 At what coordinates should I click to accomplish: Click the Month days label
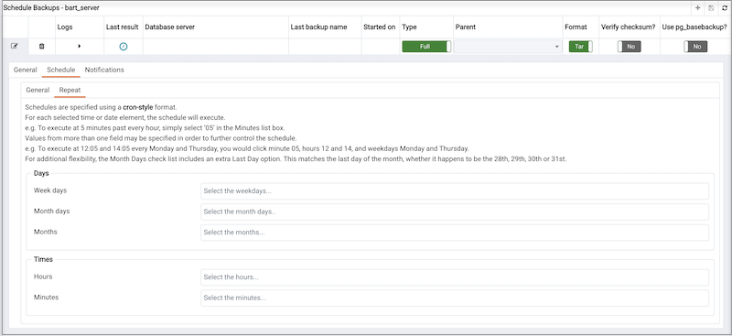click(x=52, y=211)
